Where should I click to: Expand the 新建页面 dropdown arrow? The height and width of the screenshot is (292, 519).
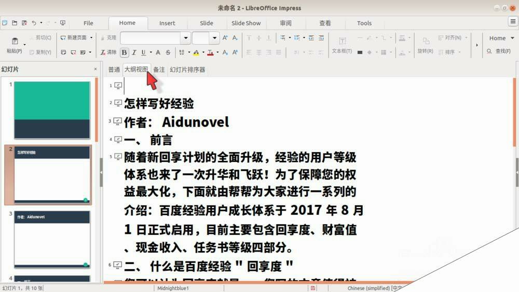[x=91, y=38]
